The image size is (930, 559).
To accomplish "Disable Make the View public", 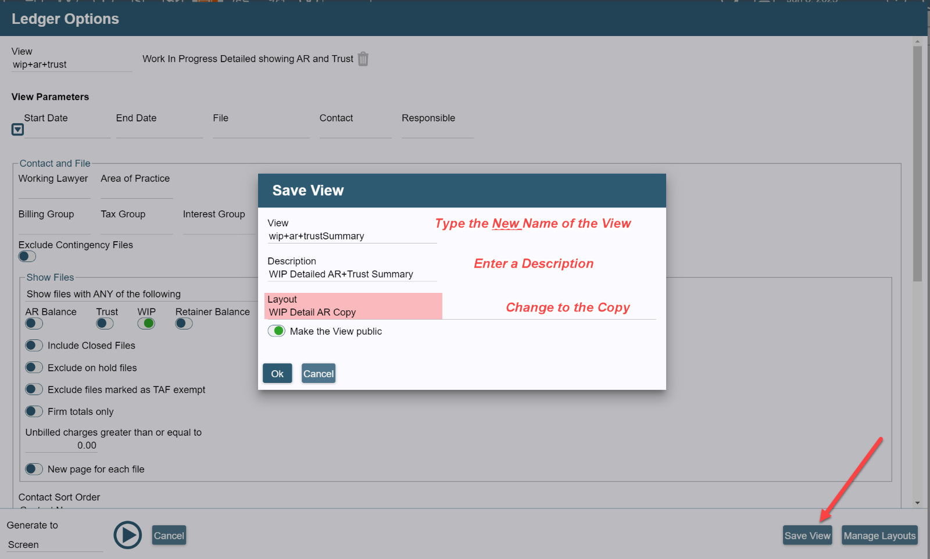I will coord(277,331).
